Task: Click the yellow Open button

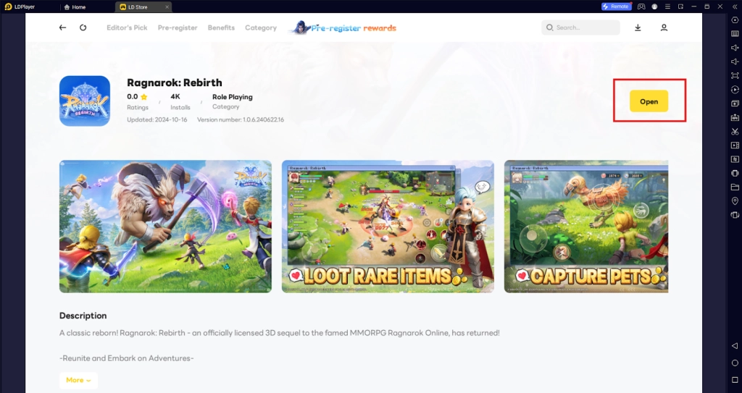Action: 649,101
